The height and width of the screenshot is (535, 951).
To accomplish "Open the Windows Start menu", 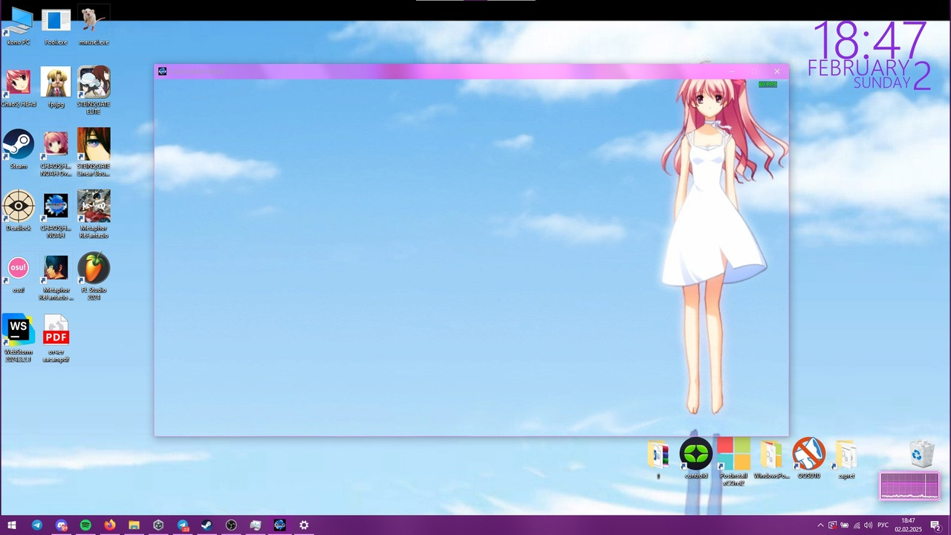I will [12, 525].
